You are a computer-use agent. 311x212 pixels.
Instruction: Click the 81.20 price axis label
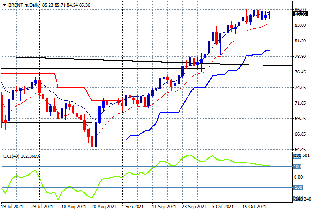click(x=300, y=41)
